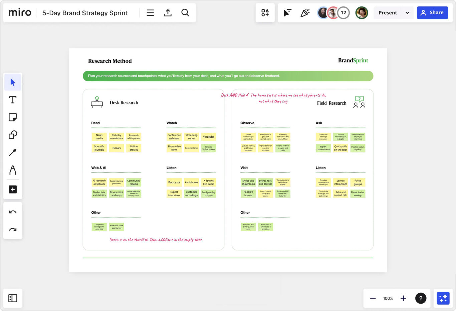
Task: Select the Shops and showrooms note
Action: click(248, 182)
